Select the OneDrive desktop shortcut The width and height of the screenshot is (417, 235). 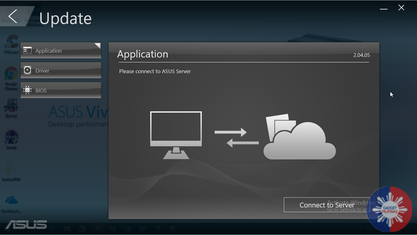(x=11, y=204)
